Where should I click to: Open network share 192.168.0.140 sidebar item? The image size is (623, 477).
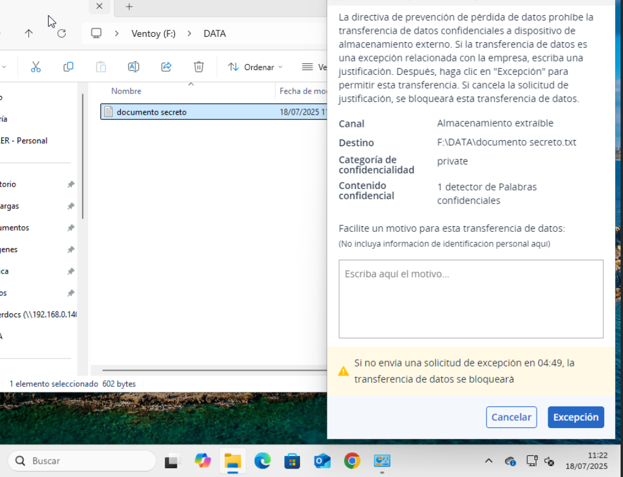[39, 315]
